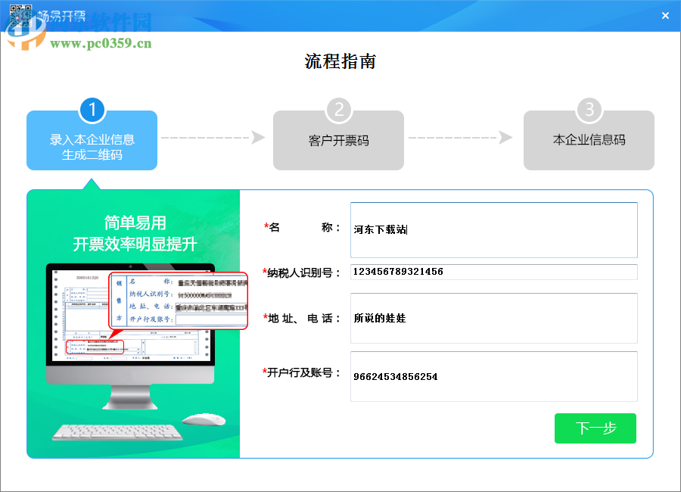
Task: Click the 开户行及账号 account field
Action: (492, 376)
